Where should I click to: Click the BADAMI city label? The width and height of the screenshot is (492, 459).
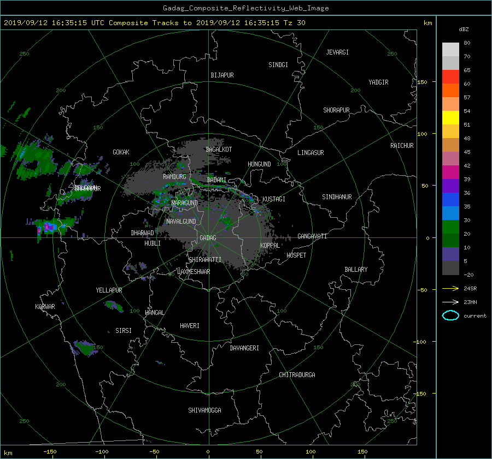click(x=216, y=180)
